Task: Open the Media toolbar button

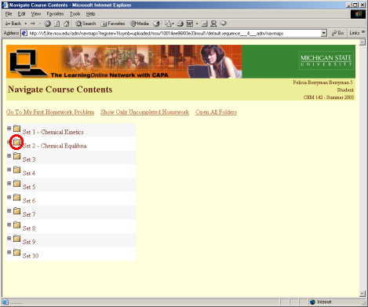Action: tap(140, 24)
